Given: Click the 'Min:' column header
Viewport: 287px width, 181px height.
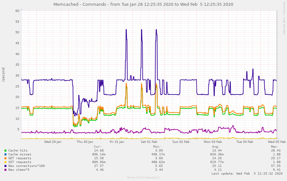Looking at the screenshot, I should [x=157, y=146].
